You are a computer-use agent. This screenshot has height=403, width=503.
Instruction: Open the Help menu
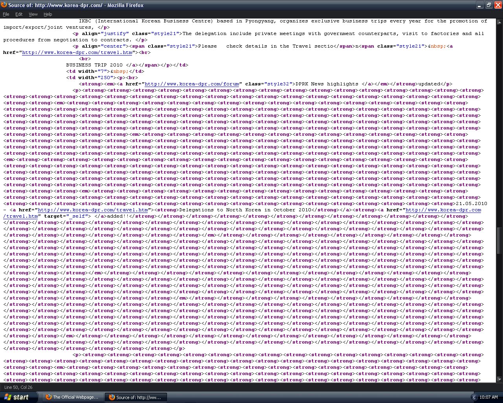[x=48, y=14]
